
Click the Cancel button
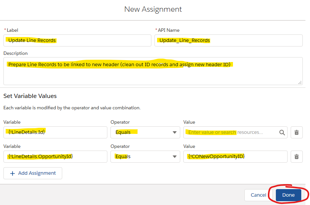click(x=258, y=195)
